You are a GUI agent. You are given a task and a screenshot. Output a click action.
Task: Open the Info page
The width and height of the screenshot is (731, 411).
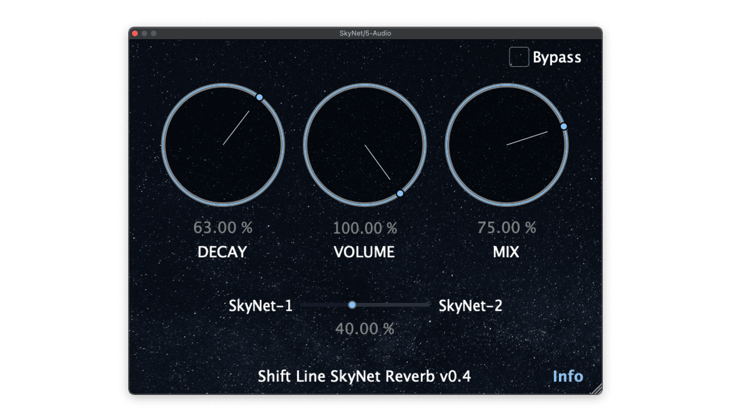568,376
